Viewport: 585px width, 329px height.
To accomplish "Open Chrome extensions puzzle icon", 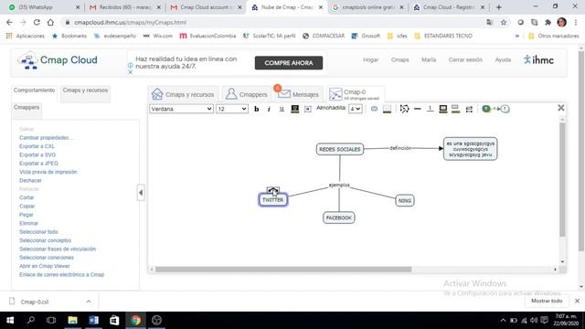I will pos(548,22).
